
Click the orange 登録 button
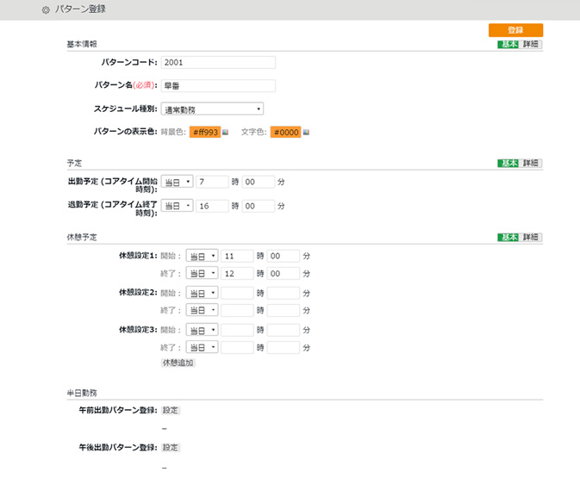(515, 30)
